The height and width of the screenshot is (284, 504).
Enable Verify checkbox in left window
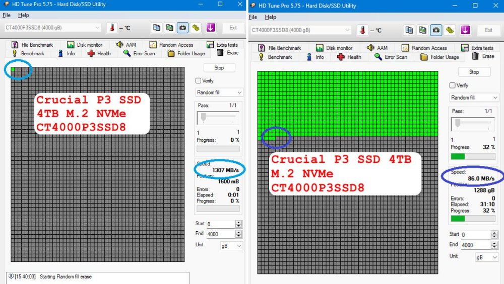(198, 81)
